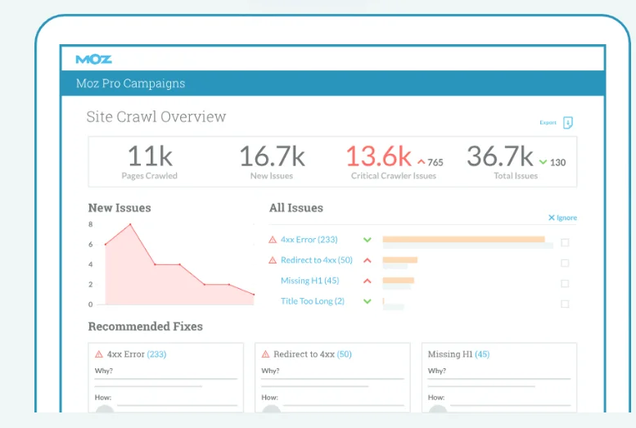Image resolution: width=636 pixels, height=428 pixels.
Task: Click Why? in the Missing H1 fix card
Action: click(x=437, y=371)
